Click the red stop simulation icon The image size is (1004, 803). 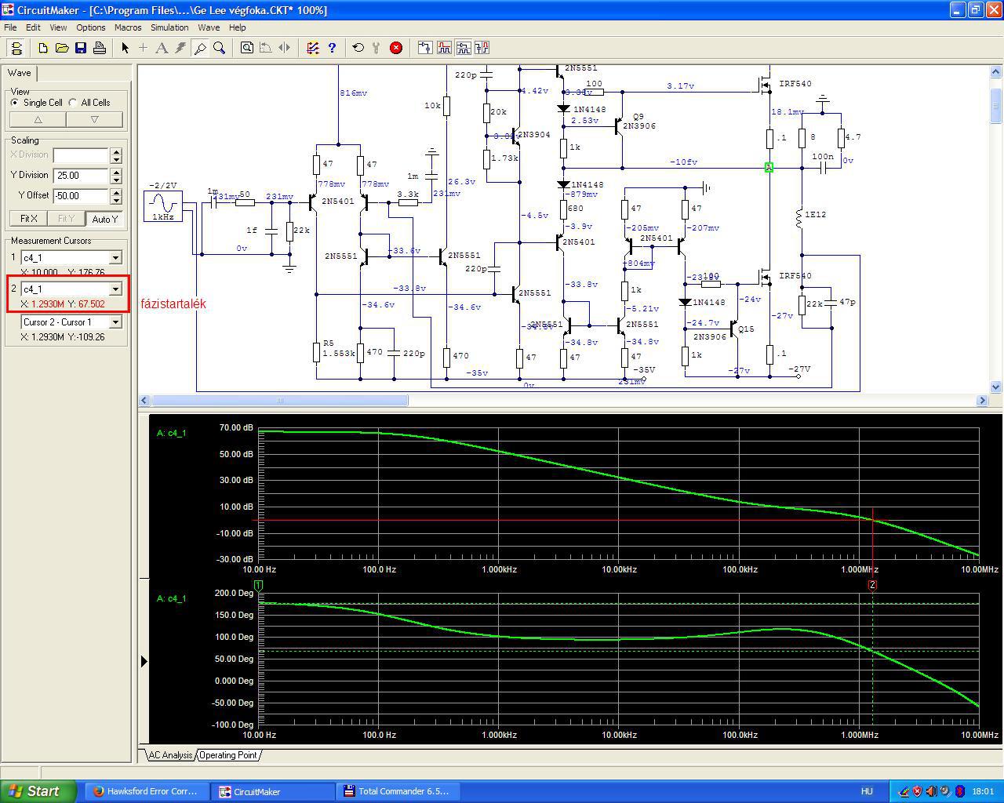[x=396, y=48]
